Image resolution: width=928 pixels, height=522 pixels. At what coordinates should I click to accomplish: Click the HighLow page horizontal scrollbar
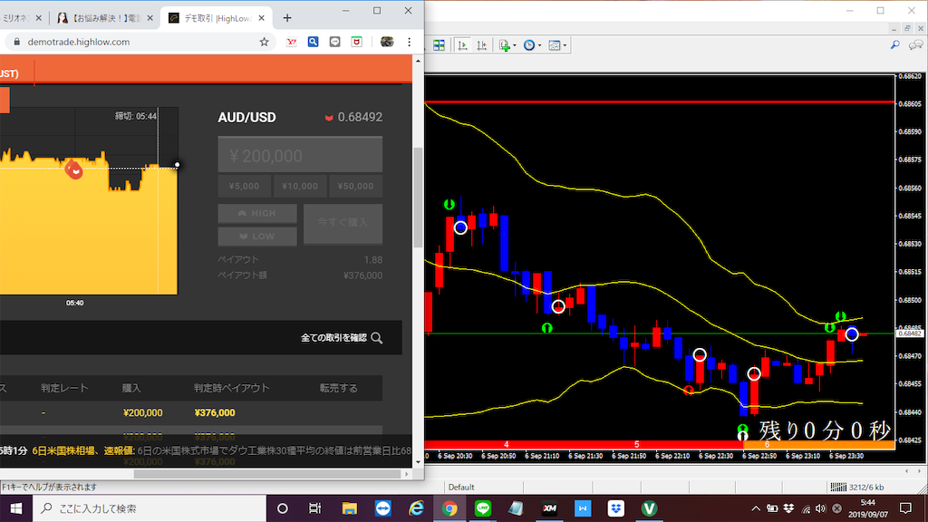click(x=267, y=473)
